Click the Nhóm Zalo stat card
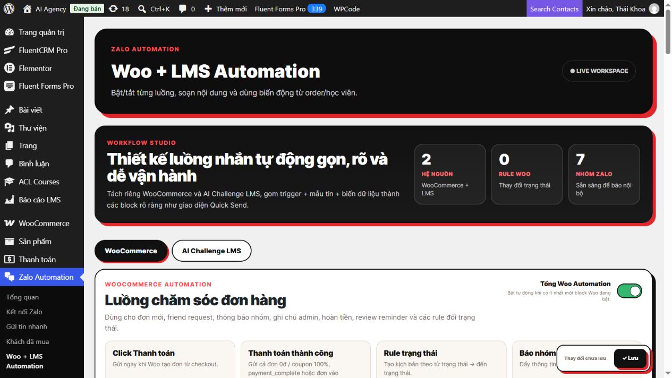The height and width of the screenshot is (378, 672). [604, 174]
